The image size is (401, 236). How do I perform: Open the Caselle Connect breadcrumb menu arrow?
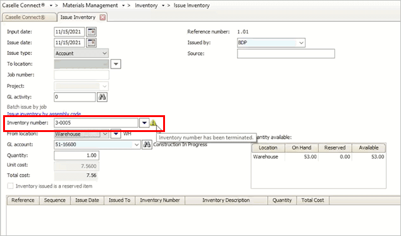[51, 6]
